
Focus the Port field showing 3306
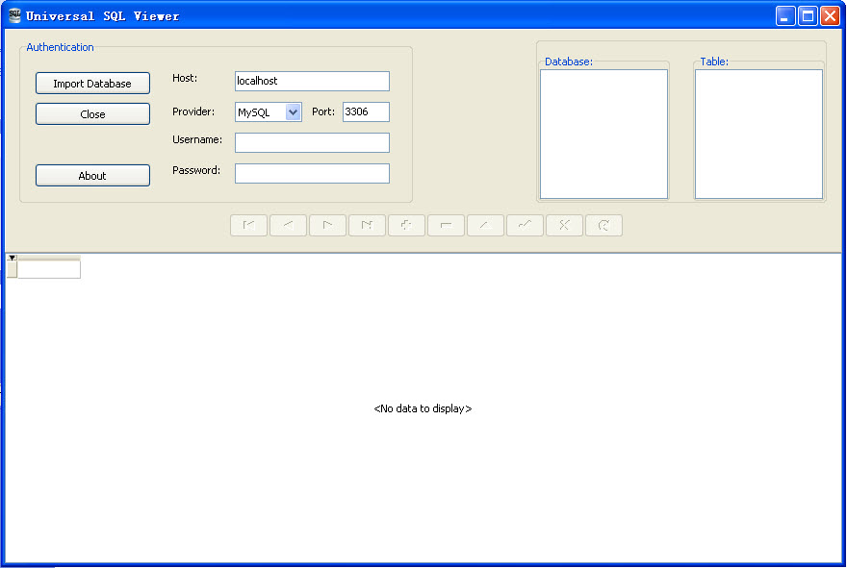pos(366,112)
